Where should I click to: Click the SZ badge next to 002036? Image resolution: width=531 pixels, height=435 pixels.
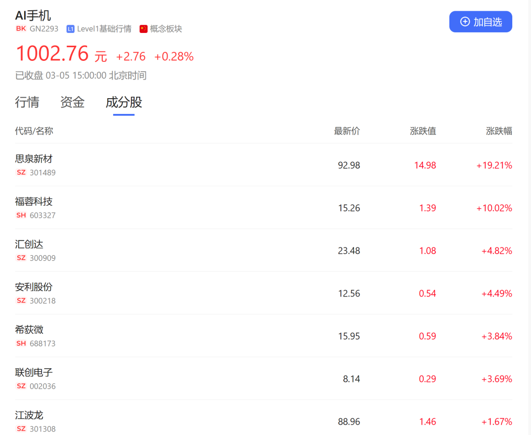21,386
